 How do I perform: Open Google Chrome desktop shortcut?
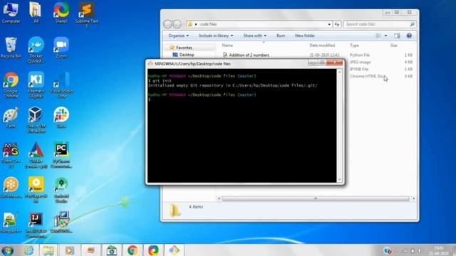11,85
